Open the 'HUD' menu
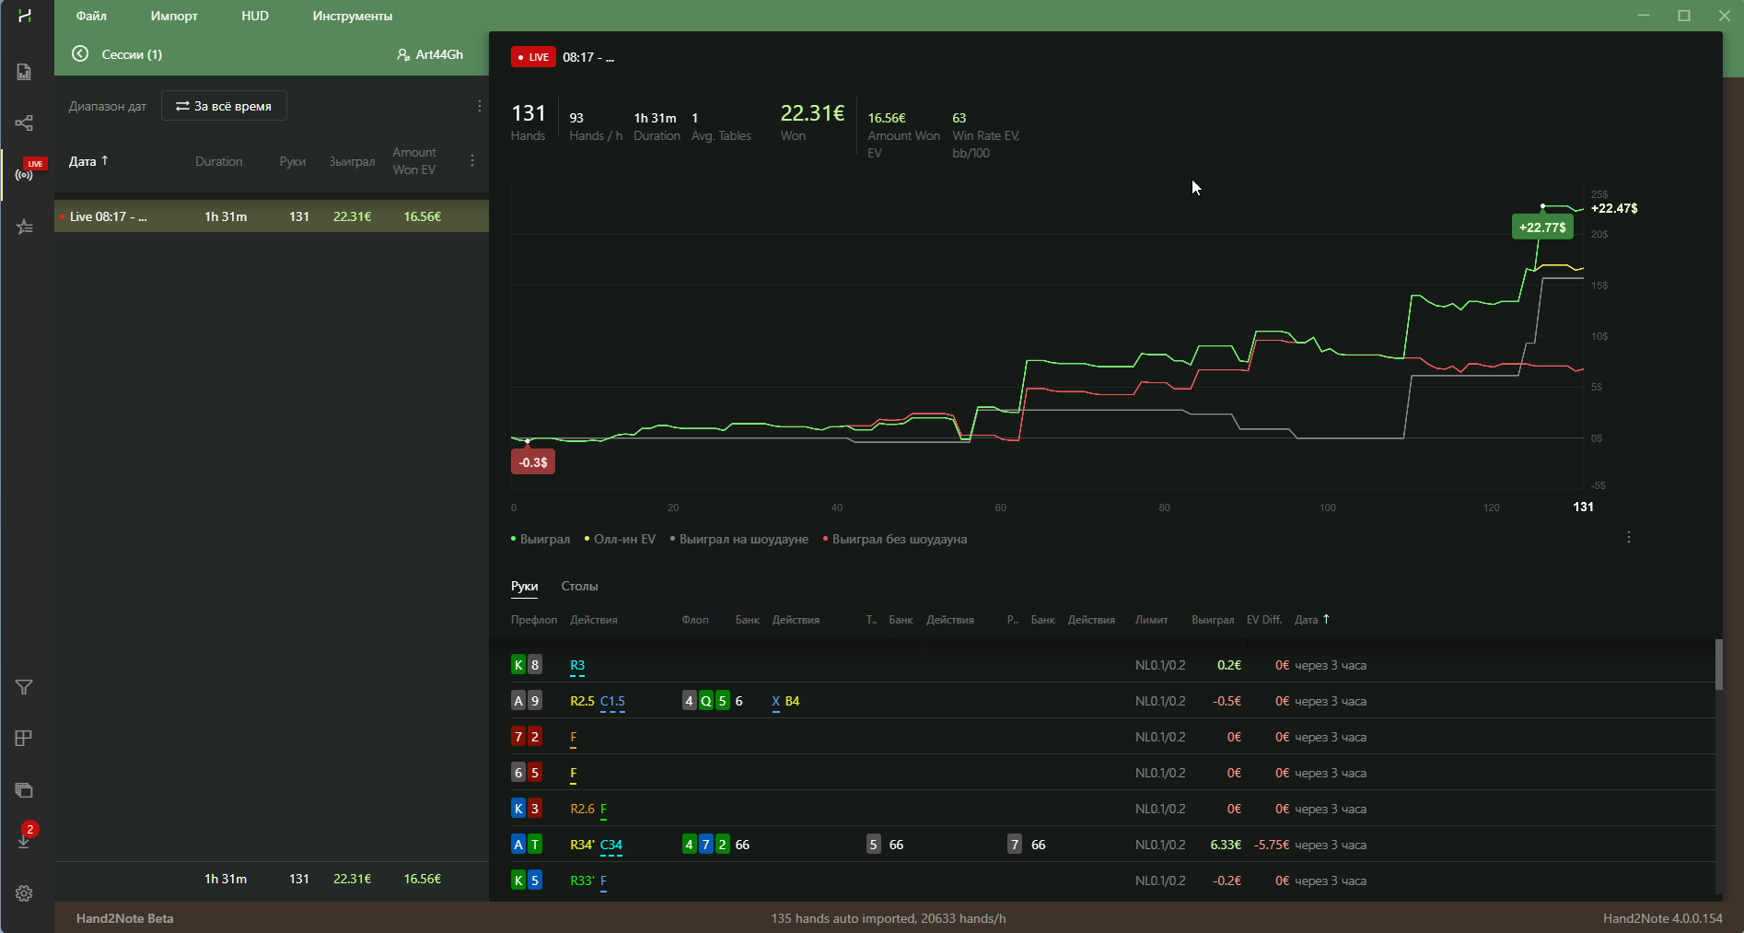The height and width of the screenshot is (933, 1744). pyautogui.click(x=255, y=16)
